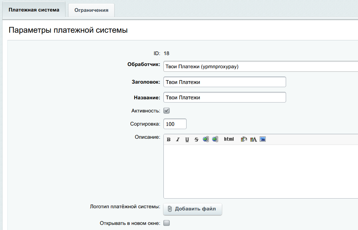Click inside the Описание text area
358x230 pixels.
(260, 171)
